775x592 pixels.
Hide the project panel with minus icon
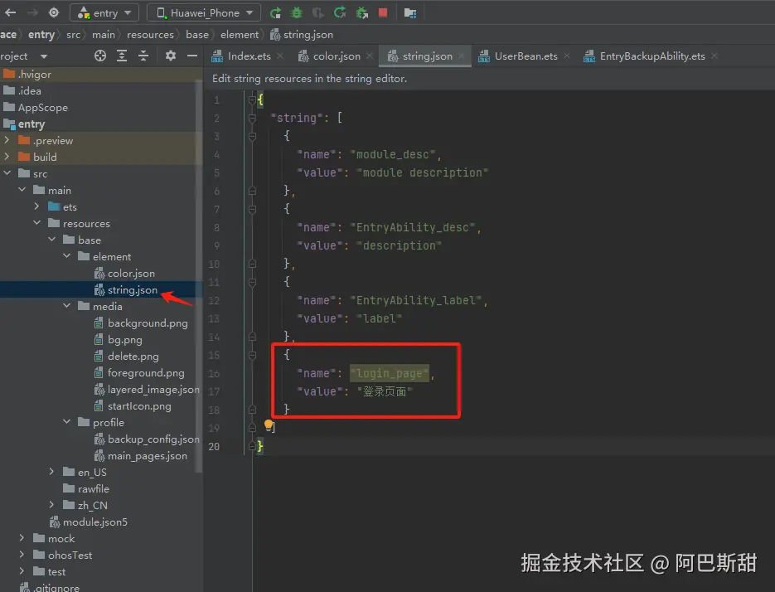(192, 56)
